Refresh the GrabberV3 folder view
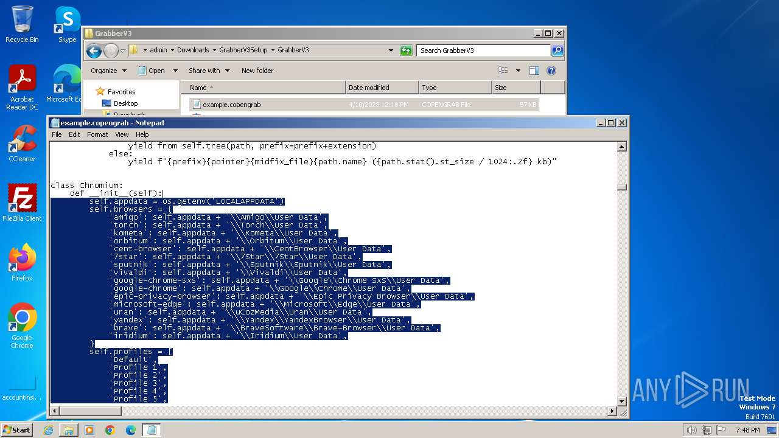The width and height of the screenshot is (779, 438). point(406,50)
